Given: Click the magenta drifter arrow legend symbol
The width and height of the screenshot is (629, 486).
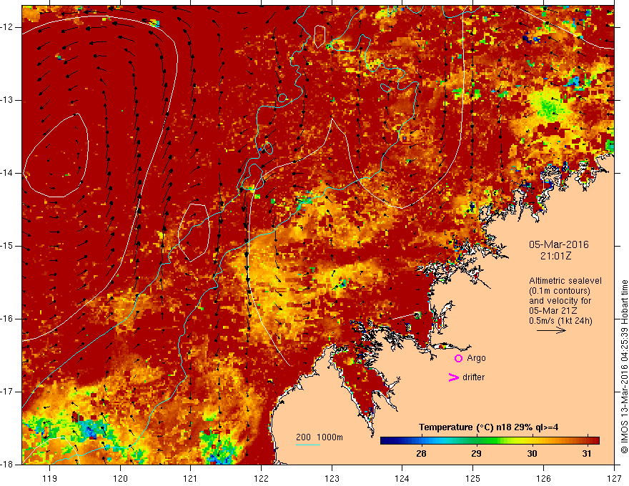Looking at the screenshot, I should click(453, 377).
